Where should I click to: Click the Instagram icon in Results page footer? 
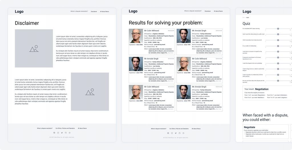pos(172,133)
